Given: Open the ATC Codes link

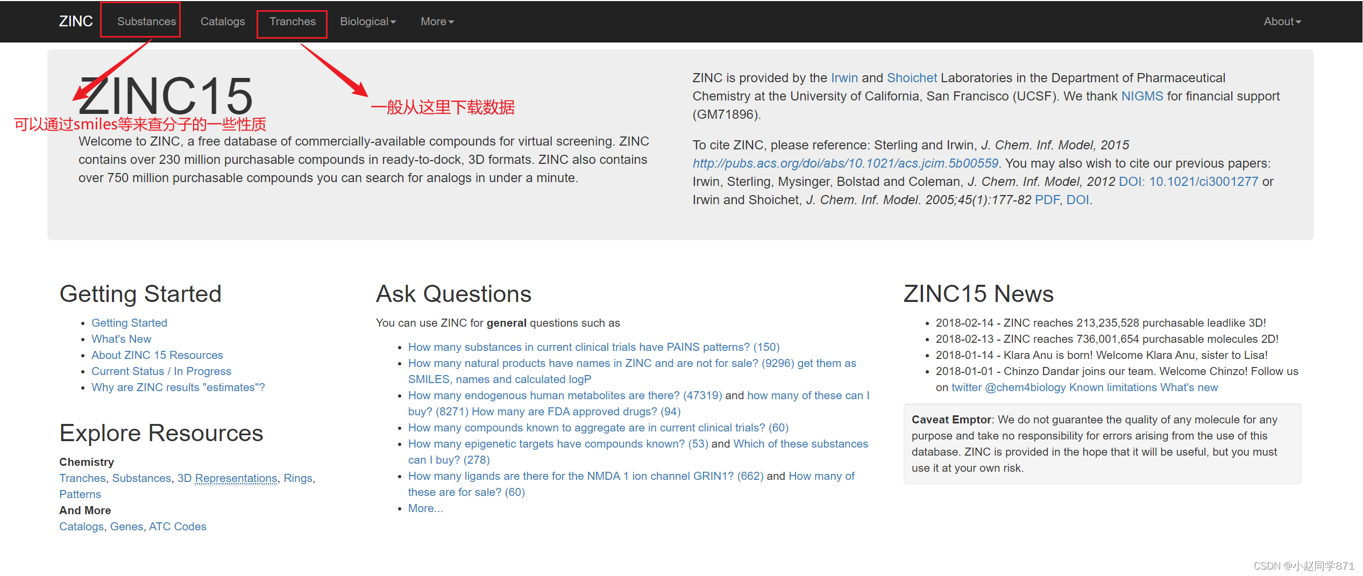Looking at the screenshot, I should tap(178, 527).
